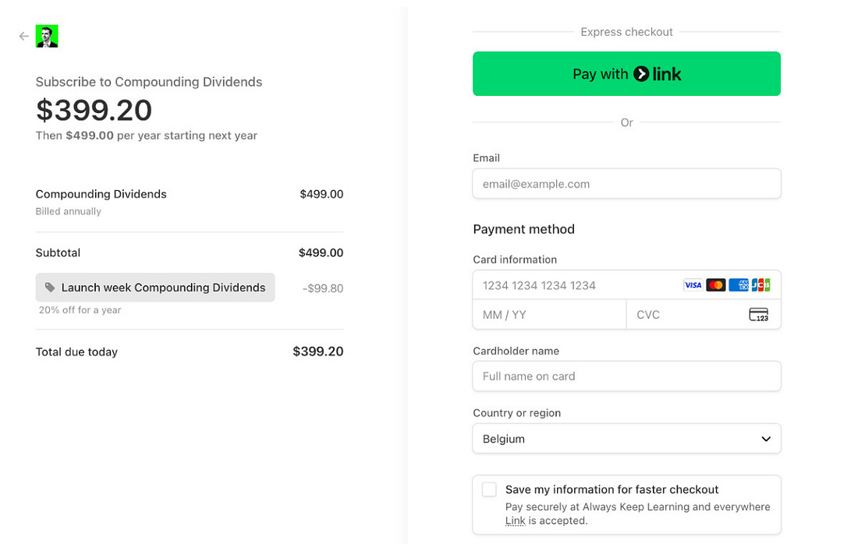Click the back arrow icon
858x544 pixels.
click(24, 36)
